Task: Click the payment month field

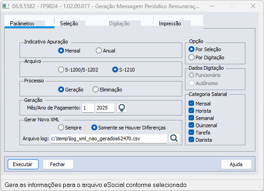Action: [x=88, y=108]
